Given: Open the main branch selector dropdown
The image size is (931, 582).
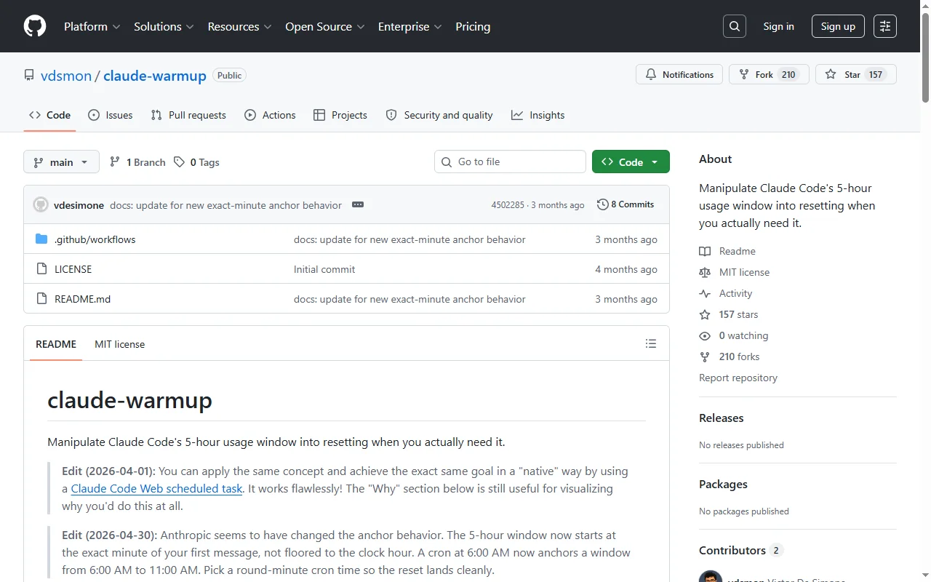Looking at the screenshot, I should [61, 162].
